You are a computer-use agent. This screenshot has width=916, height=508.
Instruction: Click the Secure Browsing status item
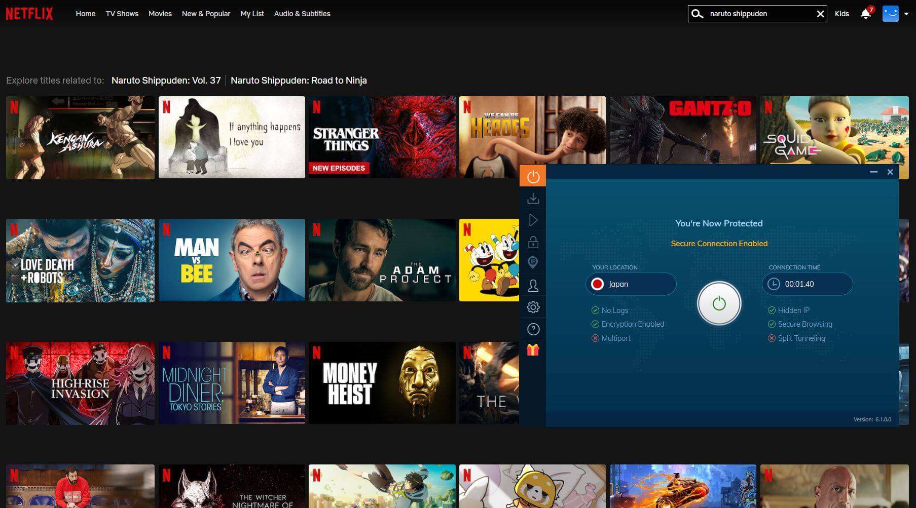click(800, 324)
